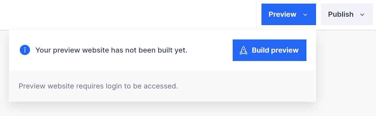Start building with Build preview button
The image size is (376, 116).
[270, 50]
